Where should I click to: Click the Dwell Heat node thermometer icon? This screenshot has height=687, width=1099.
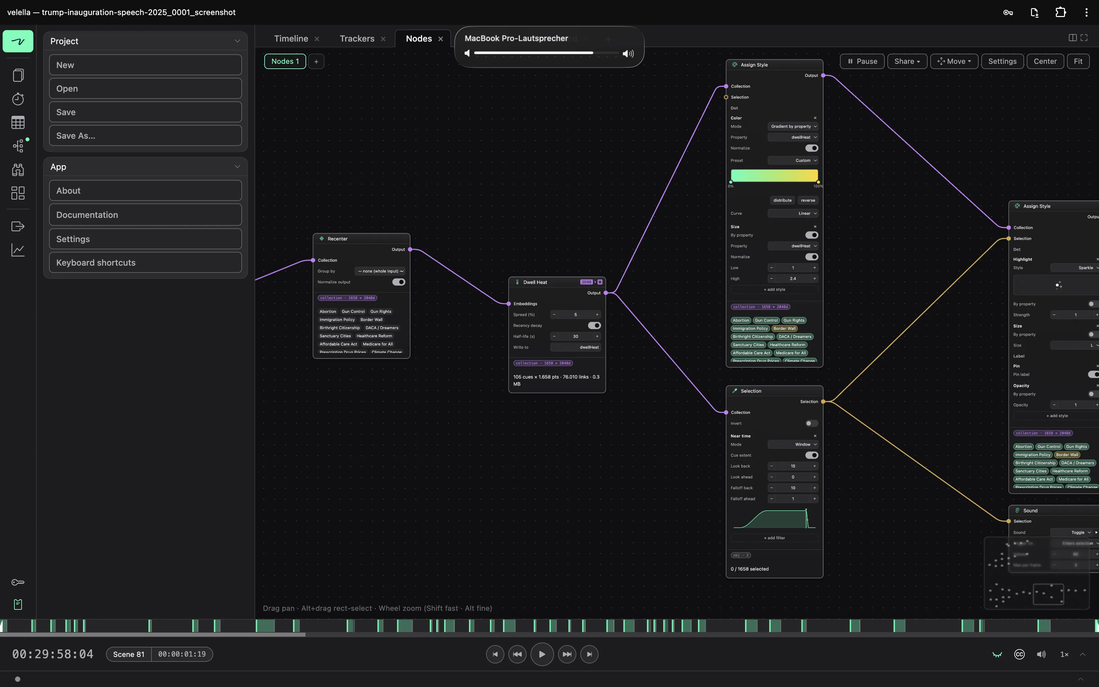(517, 282)
